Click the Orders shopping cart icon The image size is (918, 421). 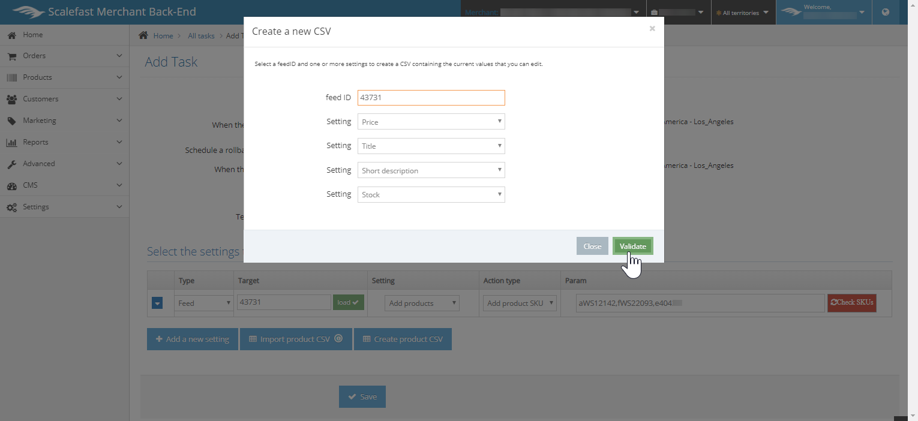[11, 56]
